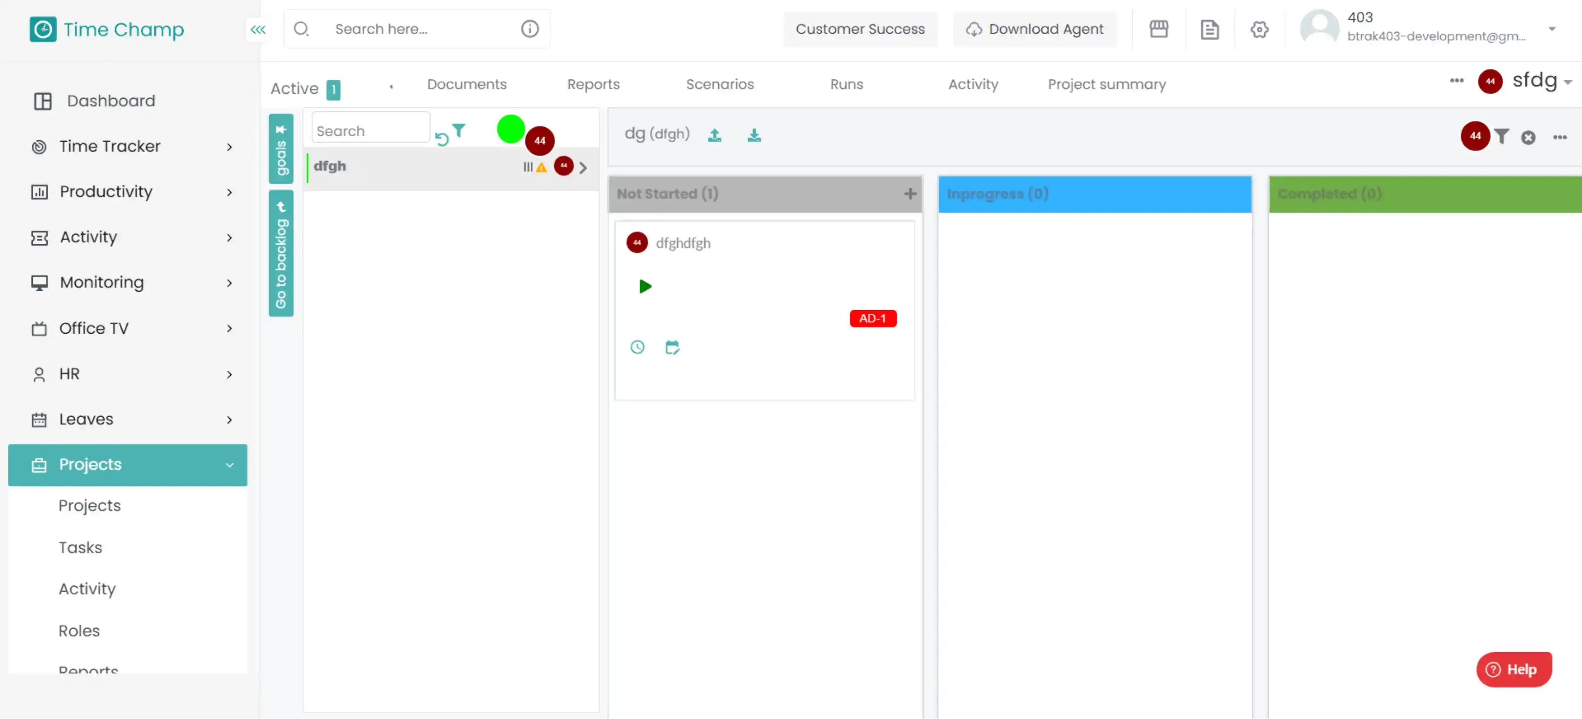Switch to Documents tab
Screen dimensions: 1582x719
467,84
